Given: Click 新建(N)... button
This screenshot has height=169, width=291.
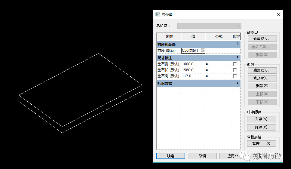Looking at the screenshot, I should 262,38.
